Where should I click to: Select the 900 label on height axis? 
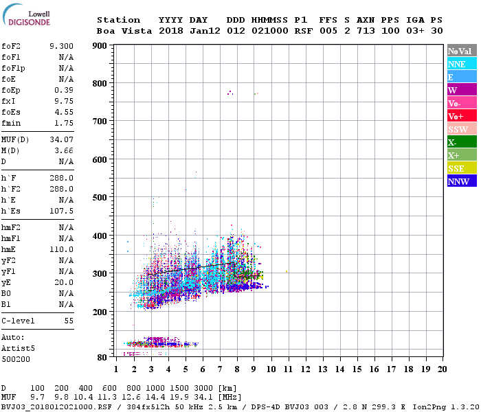point(100,46)
